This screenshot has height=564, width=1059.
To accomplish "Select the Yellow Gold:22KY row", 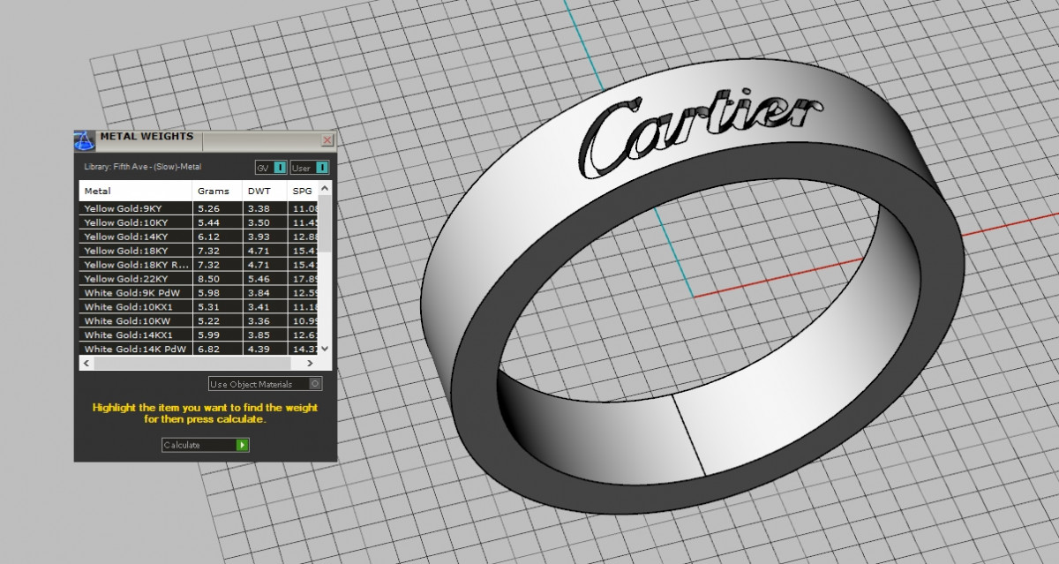I will [135, 279].
